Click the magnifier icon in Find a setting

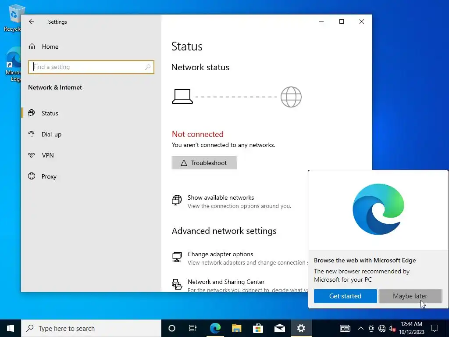(148, 67)
